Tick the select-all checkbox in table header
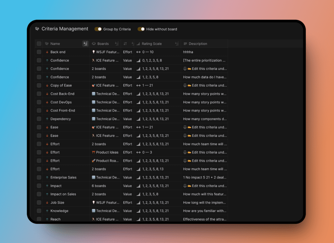This screenshot has width=334, height=243. click(x=39, y=44)
